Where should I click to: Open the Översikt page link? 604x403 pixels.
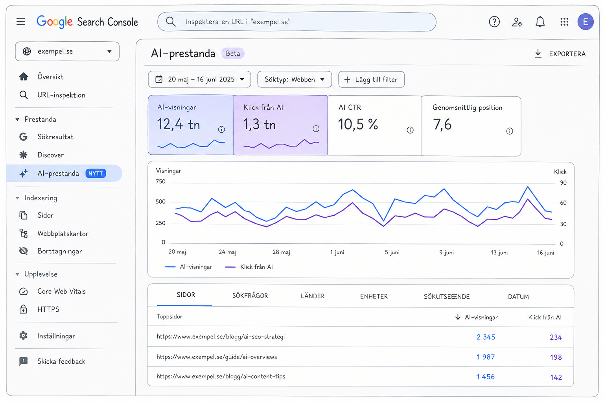50,77
